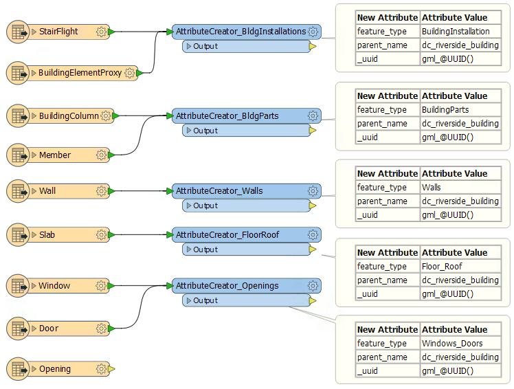Screen dimensions: 514x389
Task: Click the Door reader table icon
Action: pyautogui.click(x=19, y=329)
